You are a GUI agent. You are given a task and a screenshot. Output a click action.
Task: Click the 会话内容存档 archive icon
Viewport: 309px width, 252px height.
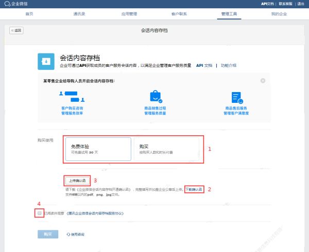(46, 61)
